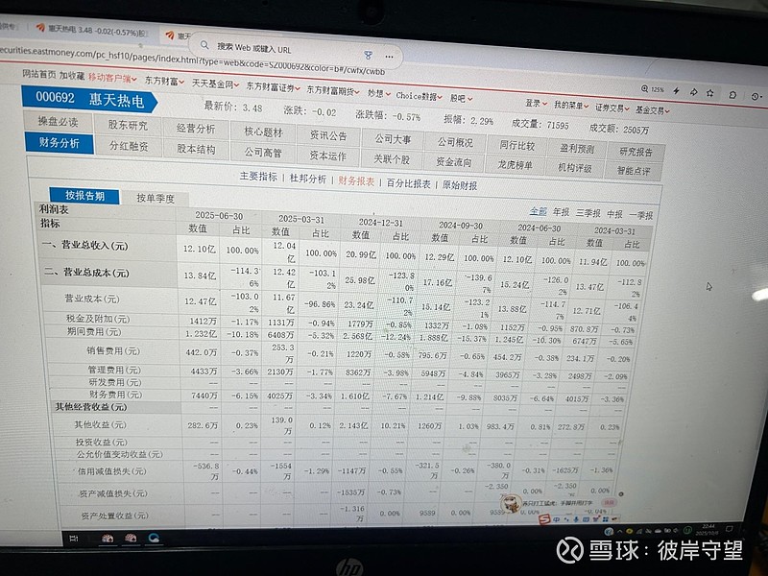Expand the 东方财富期货 dropdown menu
Viewport: 768px width, 576px height.
333,90
